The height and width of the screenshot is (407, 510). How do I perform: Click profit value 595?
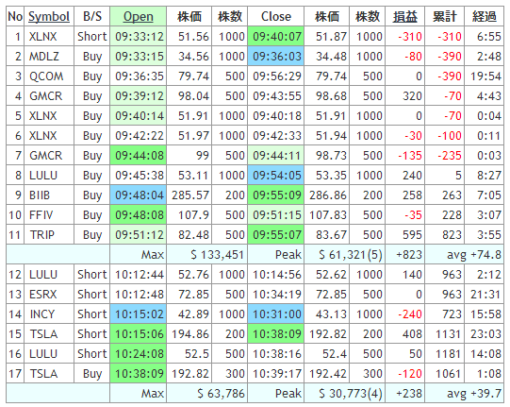405,235
